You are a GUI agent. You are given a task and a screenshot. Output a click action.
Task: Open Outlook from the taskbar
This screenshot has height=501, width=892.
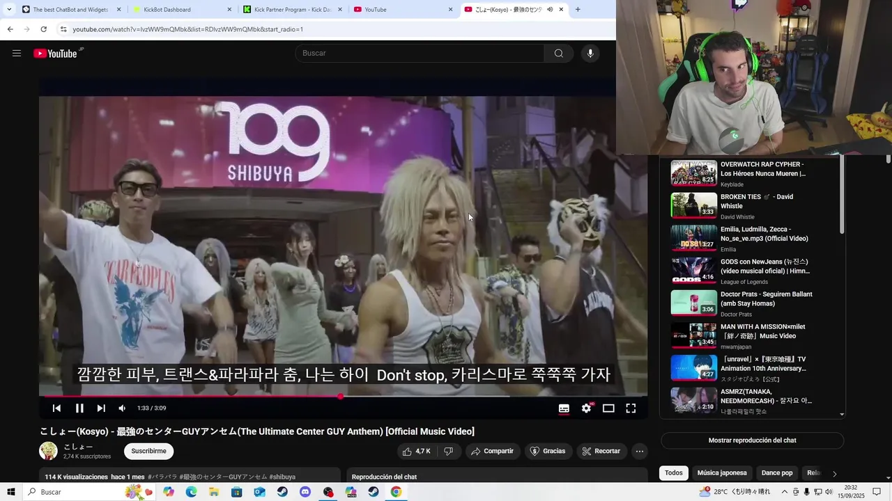click(259, 492)
